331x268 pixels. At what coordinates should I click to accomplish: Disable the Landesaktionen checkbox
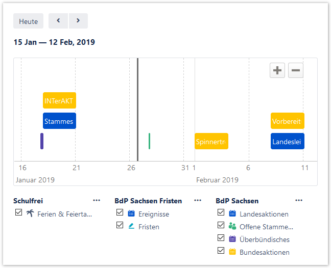point(221,213)
